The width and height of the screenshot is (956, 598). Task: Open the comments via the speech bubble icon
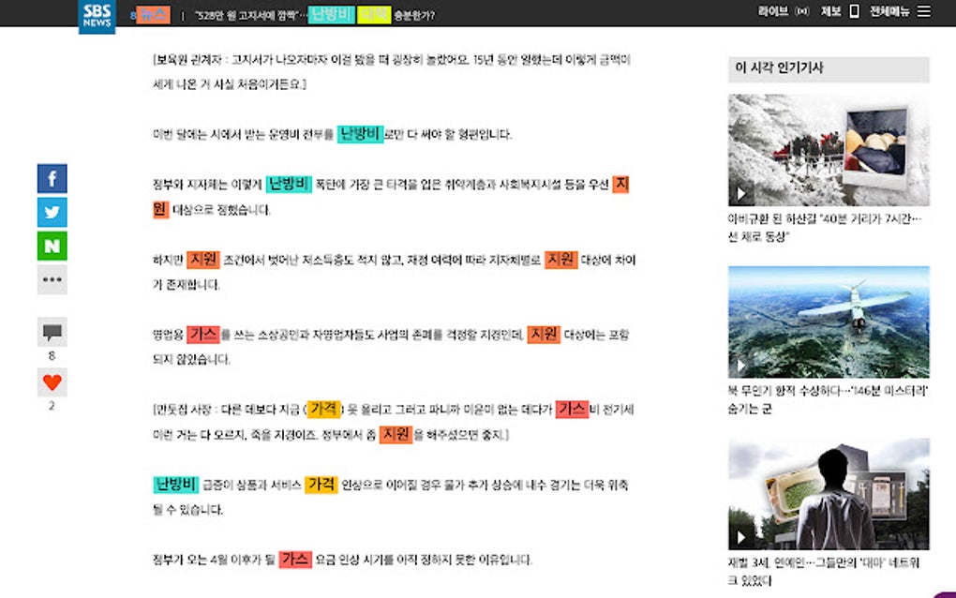[52, 332]
